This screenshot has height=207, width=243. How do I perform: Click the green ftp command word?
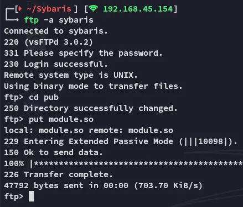32,20
